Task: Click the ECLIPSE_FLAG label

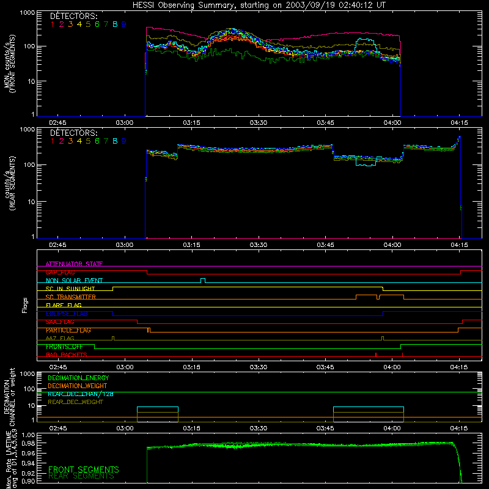Action: click(67, 314)
